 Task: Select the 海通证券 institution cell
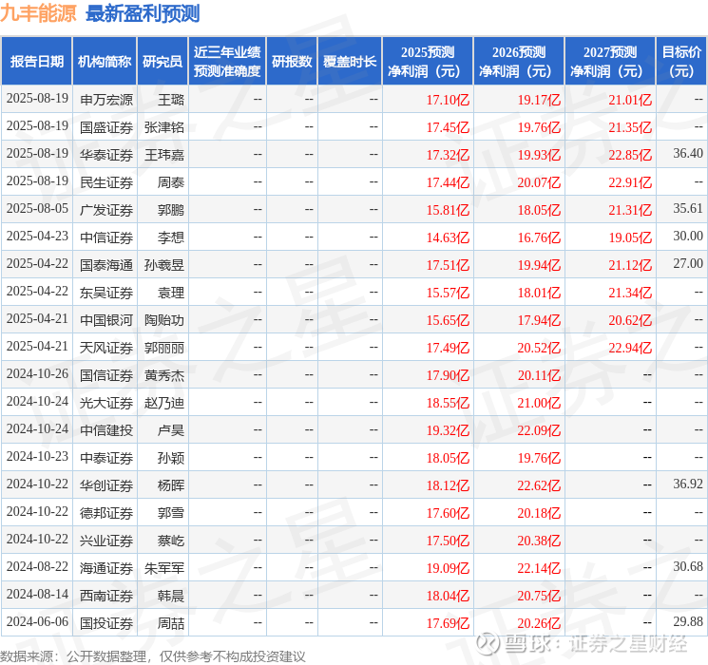click(106, 568)
